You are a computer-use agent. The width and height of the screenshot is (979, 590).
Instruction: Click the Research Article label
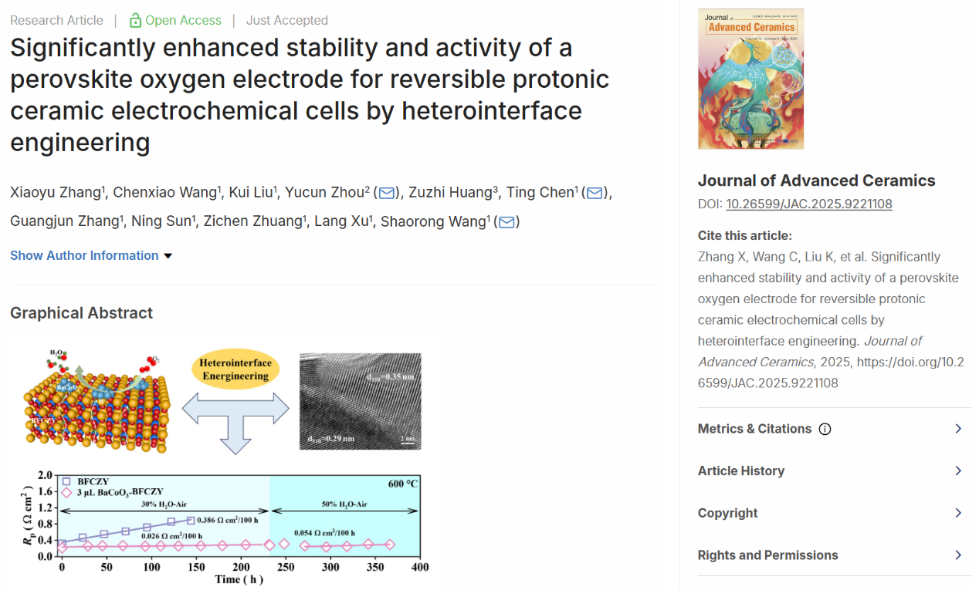pyautogui.click(x=56, y=20)
